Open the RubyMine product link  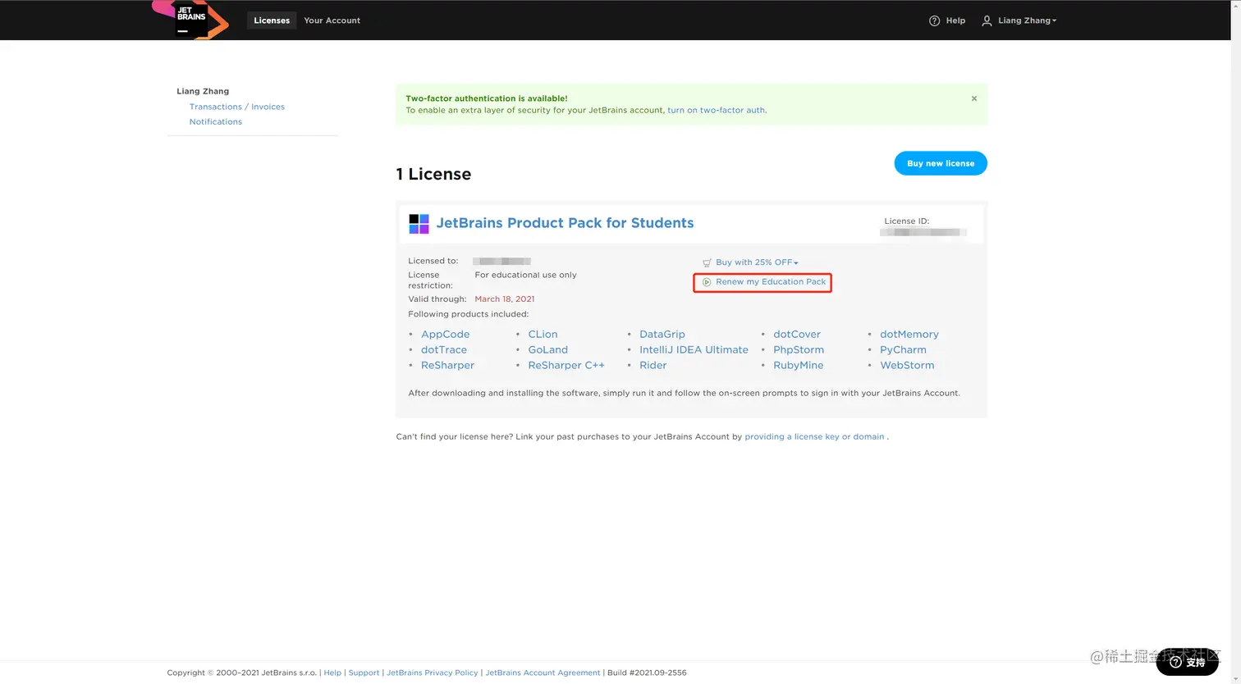(798, 365)
